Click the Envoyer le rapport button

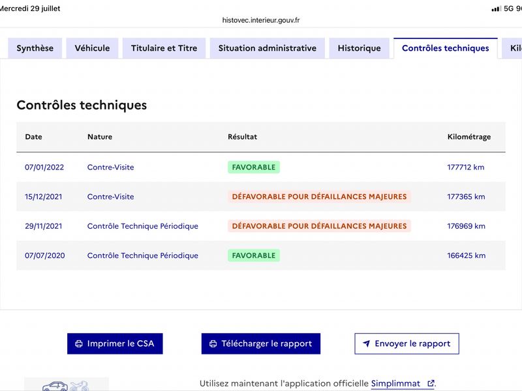click(x=407, y=343)
